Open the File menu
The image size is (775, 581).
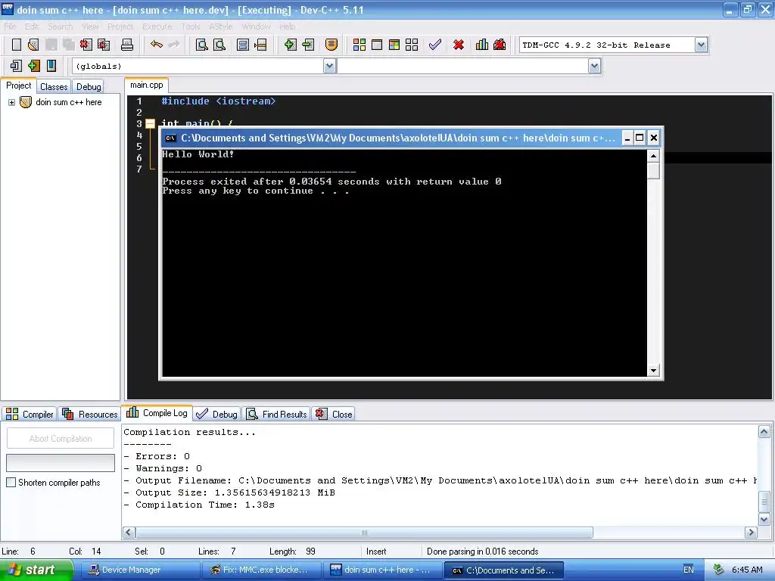11,26
